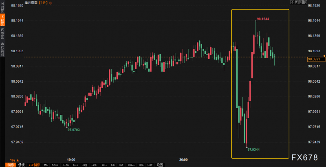Click the low label 97.9344 in green
Viewport: 326px width, 167px height.
[x=253, y=149]
